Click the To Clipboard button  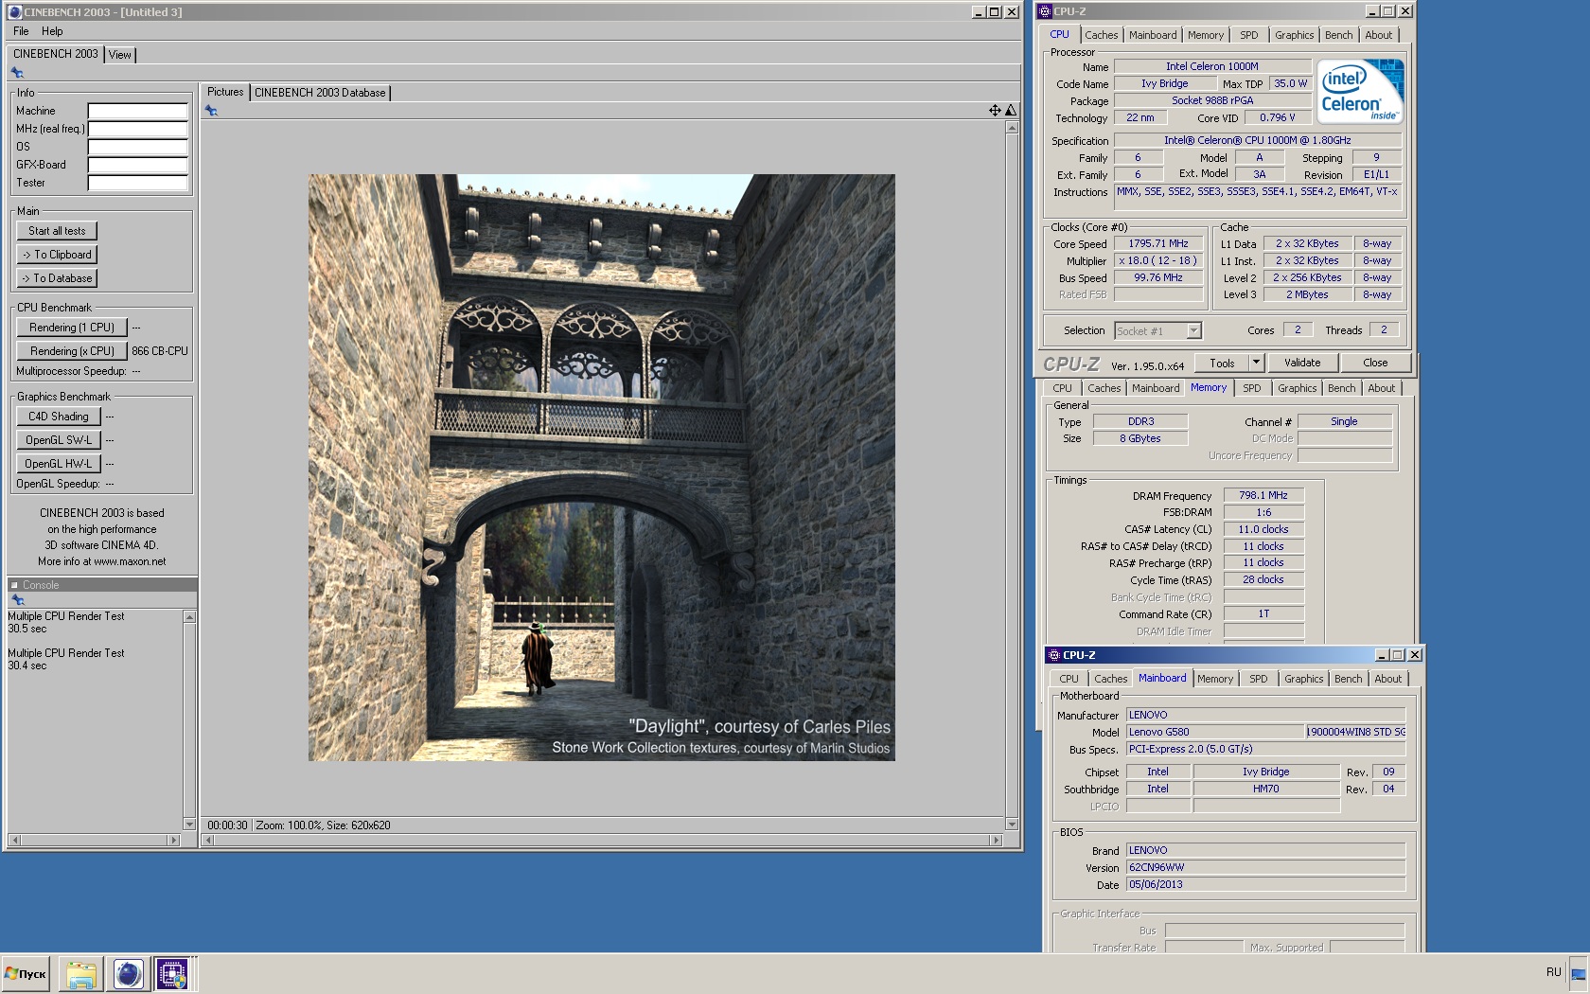(57, 255)
